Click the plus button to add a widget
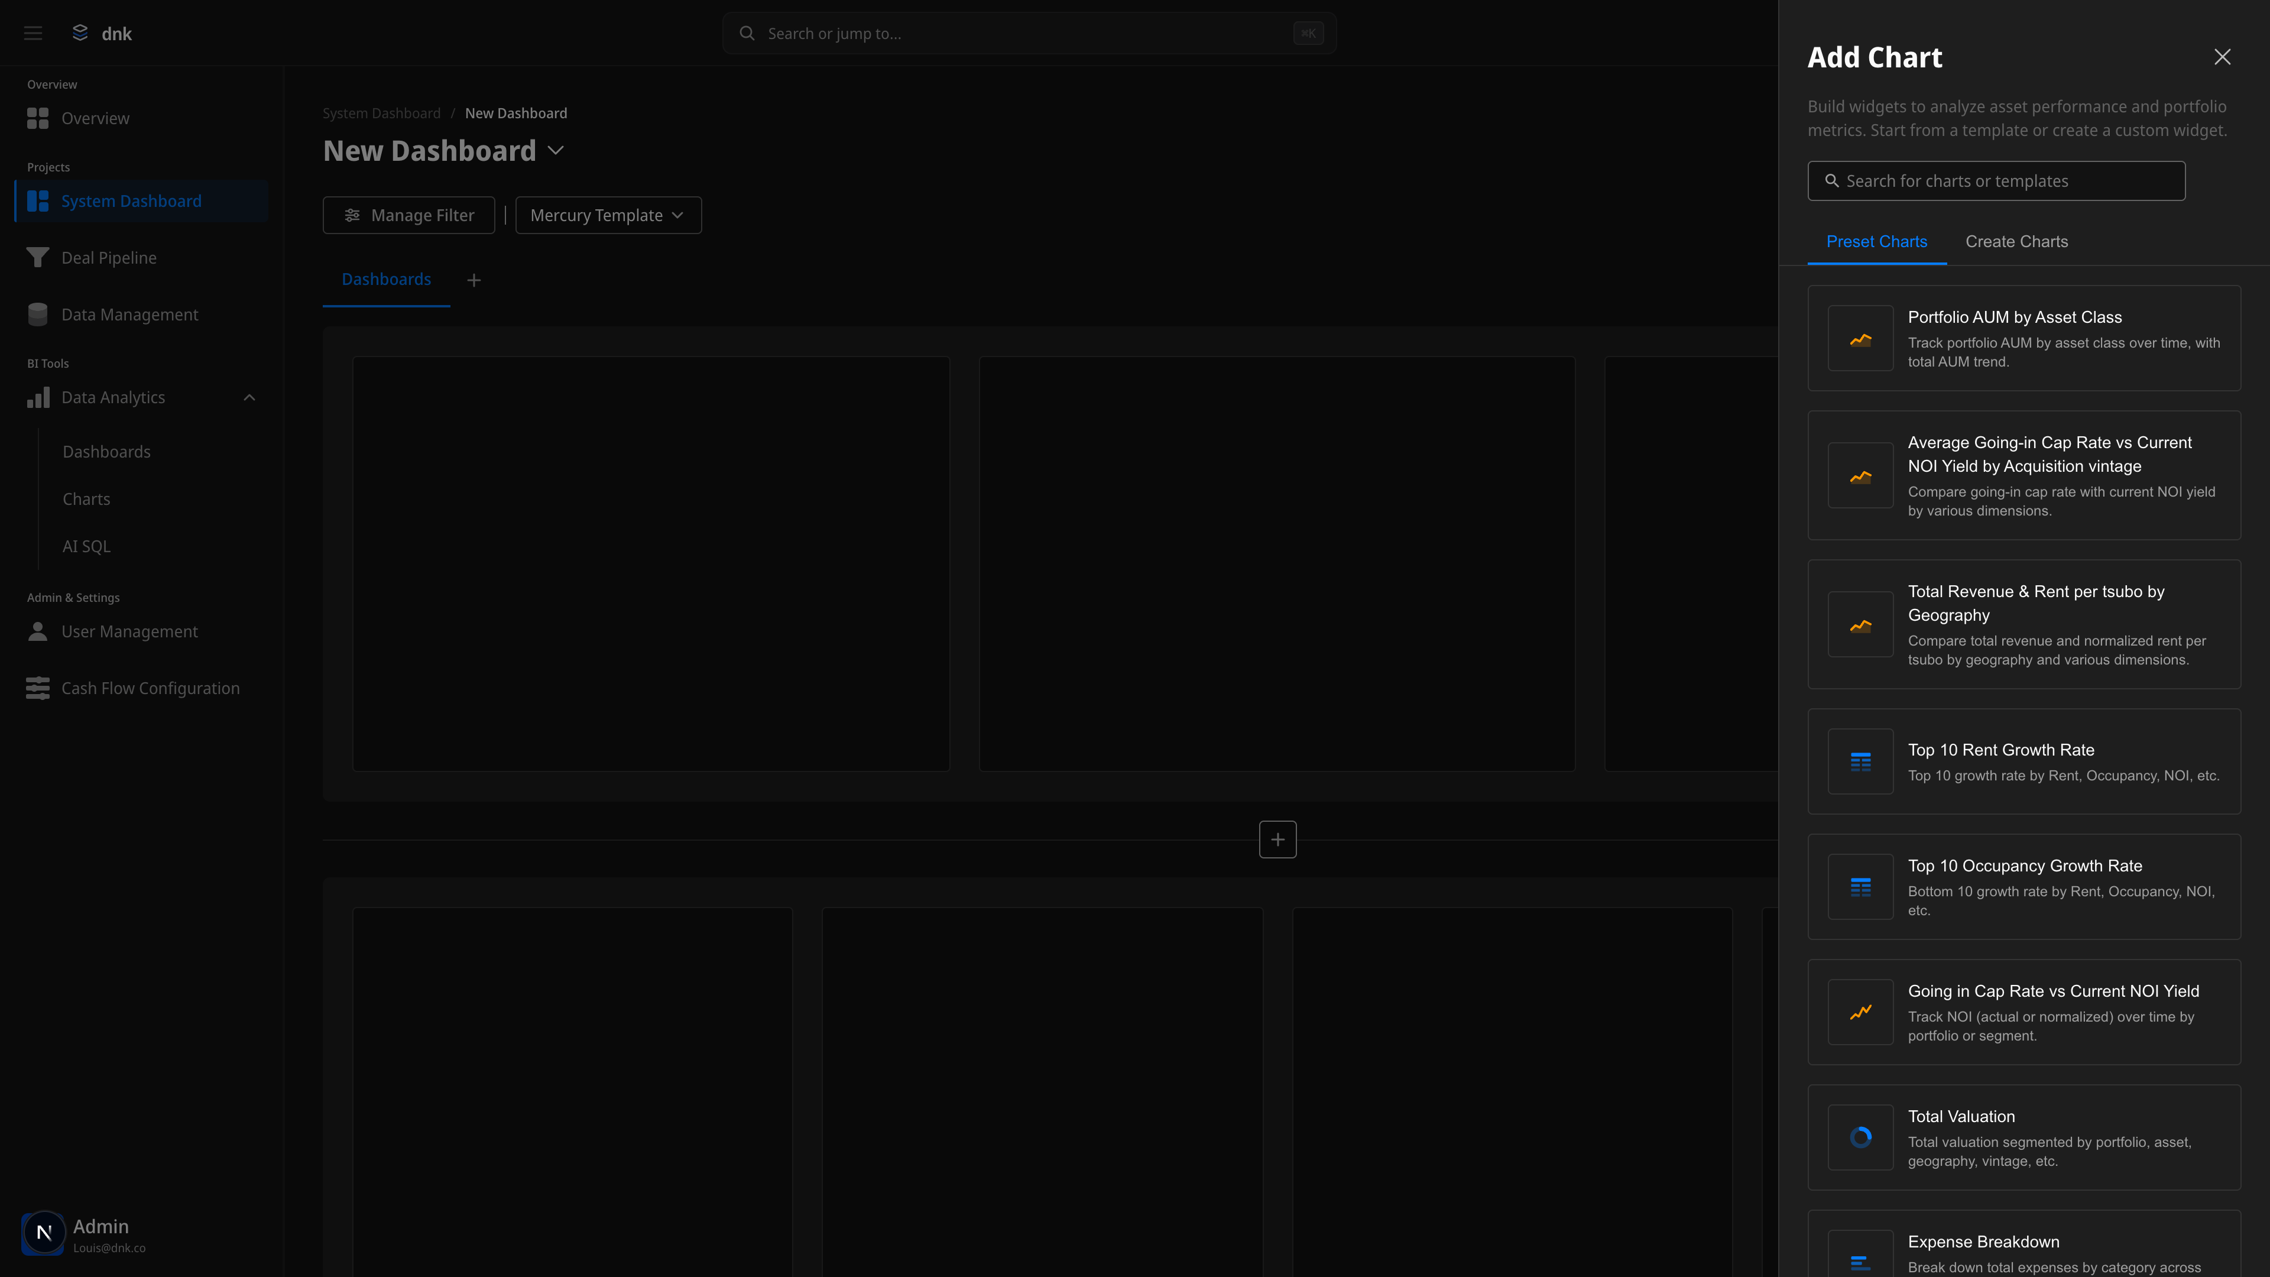 click(1277, 839)
